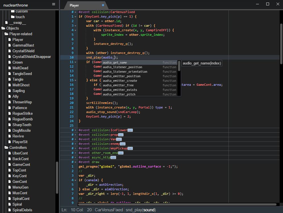Choose audio_emitter_create from autocomplete list
Screen dimensions: 283x213
[140, 81]
